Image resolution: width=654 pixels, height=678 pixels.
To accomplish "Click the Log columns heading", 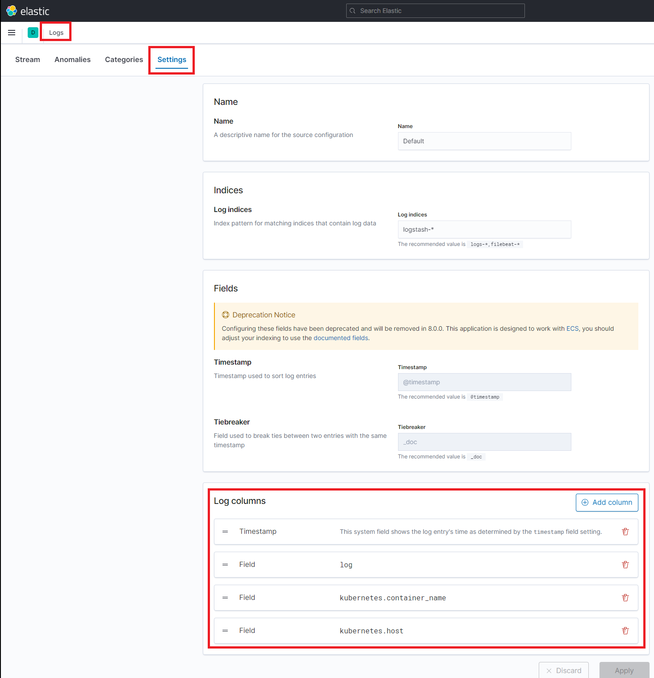I will pyautogui.click(x=239, y=501).
